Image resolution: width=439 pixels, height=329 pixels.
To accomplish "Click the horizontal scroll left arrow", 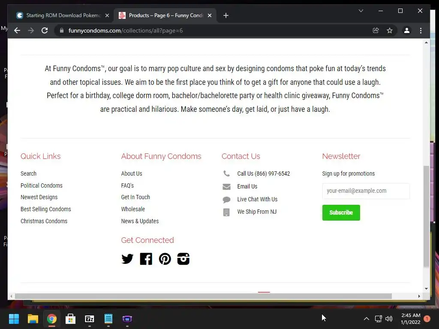I will pos(11,296).
